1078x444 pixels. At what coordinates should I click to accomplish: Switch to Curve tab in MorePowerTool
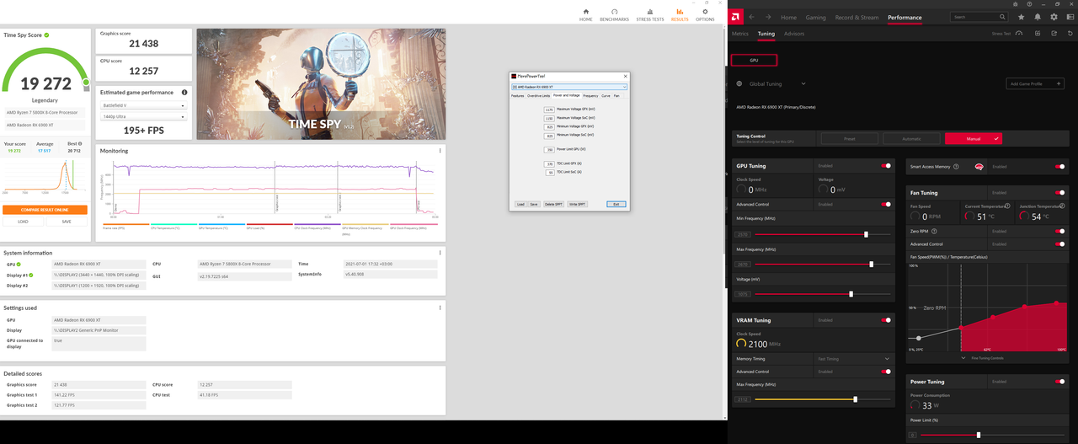606,96
